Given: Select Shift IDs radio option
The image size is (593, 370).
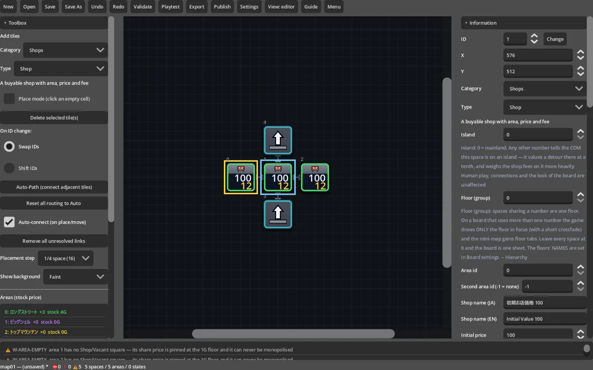Looking at the screenshot, I should pyautogui.click(x=9, y=168).
